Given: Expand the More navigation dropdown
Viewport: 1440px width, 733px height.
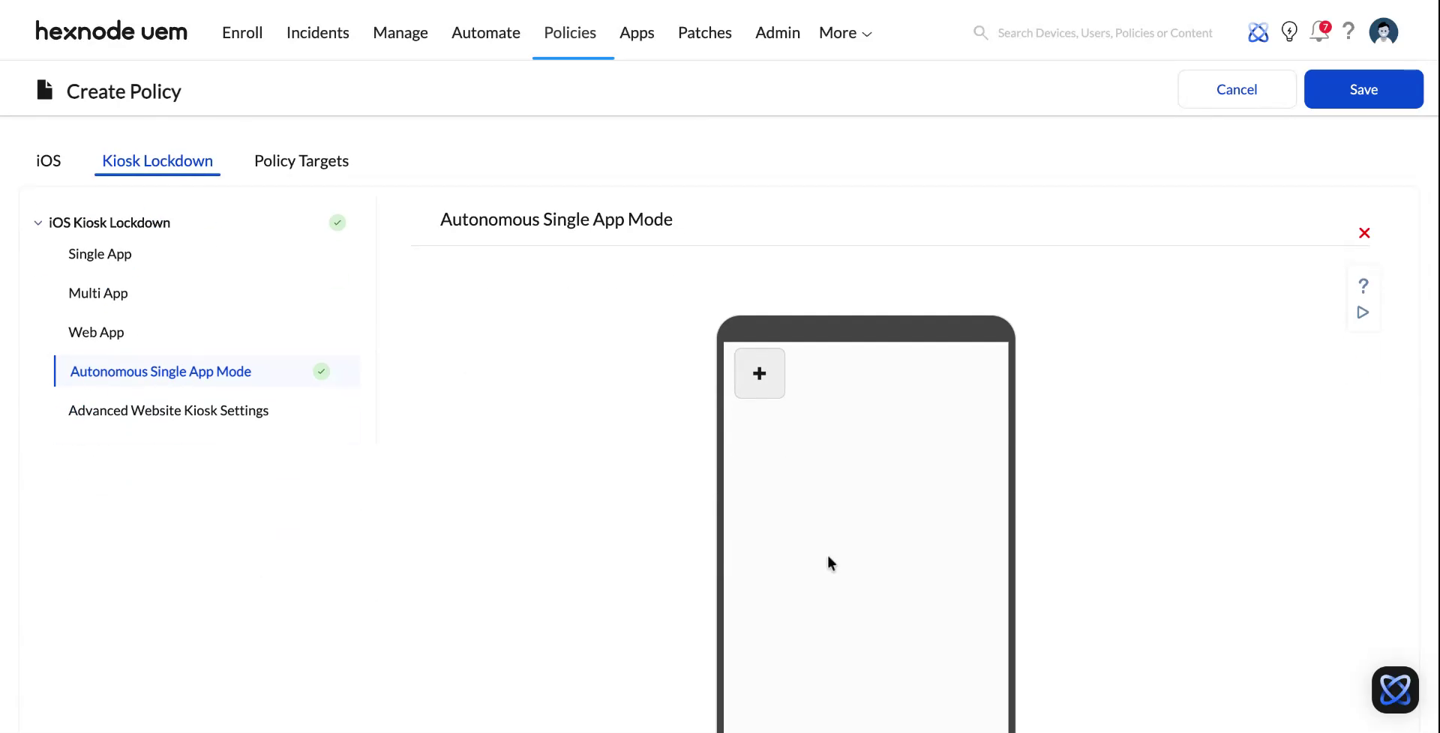Looking at the screenshot, I should 844,32.
